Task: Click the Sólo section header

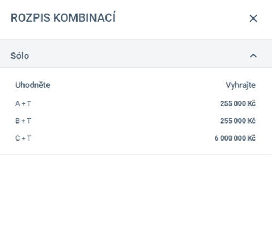Action: [x=136, y=54]
